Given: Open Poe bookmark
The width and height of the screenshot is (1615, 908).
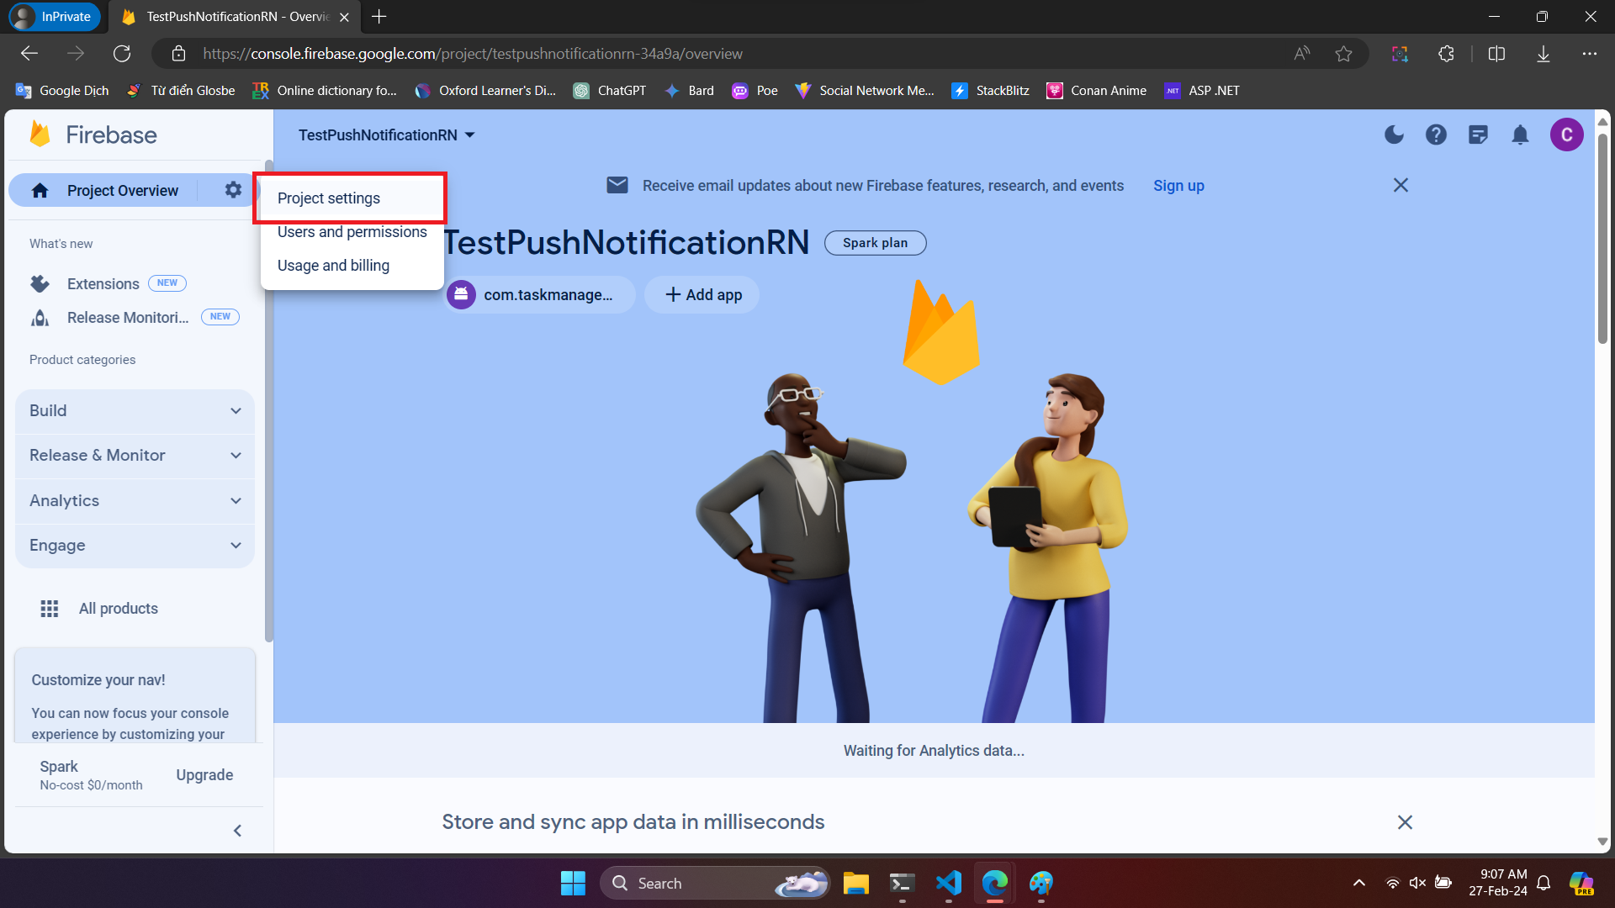Looking at the screenshot, I should pyautogui.click(x=755, y=91).
